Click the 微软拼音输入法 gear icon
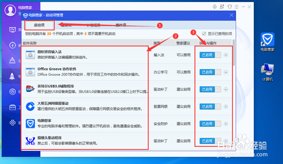This screenshot has width=283, height=164. (x=30, y=55)
